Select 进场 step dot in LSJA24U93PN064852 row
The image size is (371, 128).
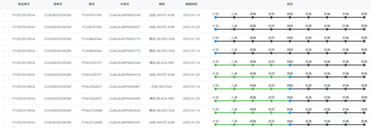tap(271, 113)
